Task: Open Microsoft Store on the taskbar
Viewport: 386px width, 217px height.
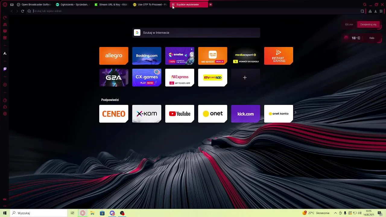Action: point(102,213)
